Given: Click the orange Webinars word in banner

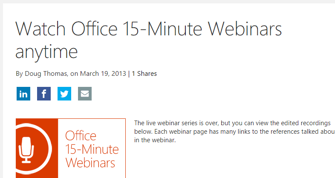Looking at the screenshot, I should pyautogui.click(x=90, y=163).
